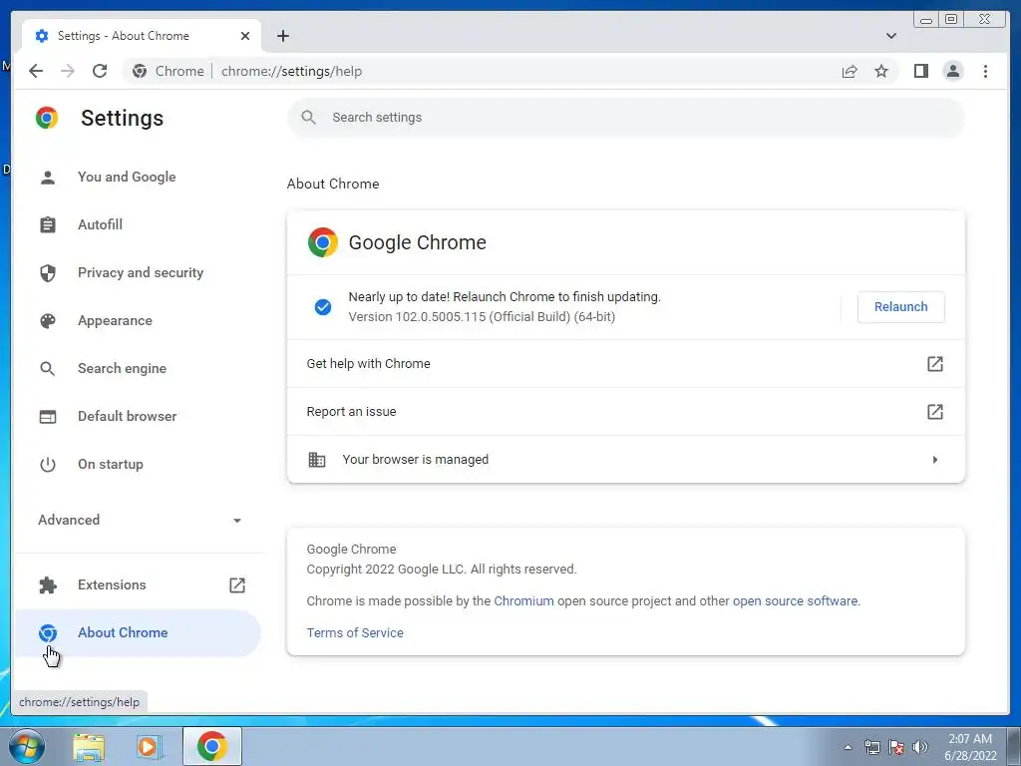Open the Windows Start menu
Viewport: 1021px width, 766px height.
click(27, 746)
